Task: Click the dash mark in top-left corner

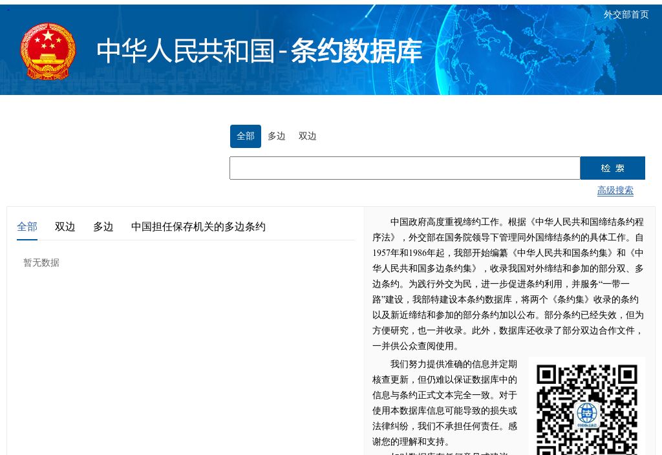Action: pos(6,10)
